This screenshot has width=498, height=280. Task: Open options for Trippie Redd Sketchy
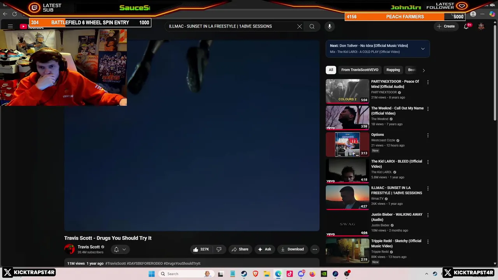[x=428, y=241]
